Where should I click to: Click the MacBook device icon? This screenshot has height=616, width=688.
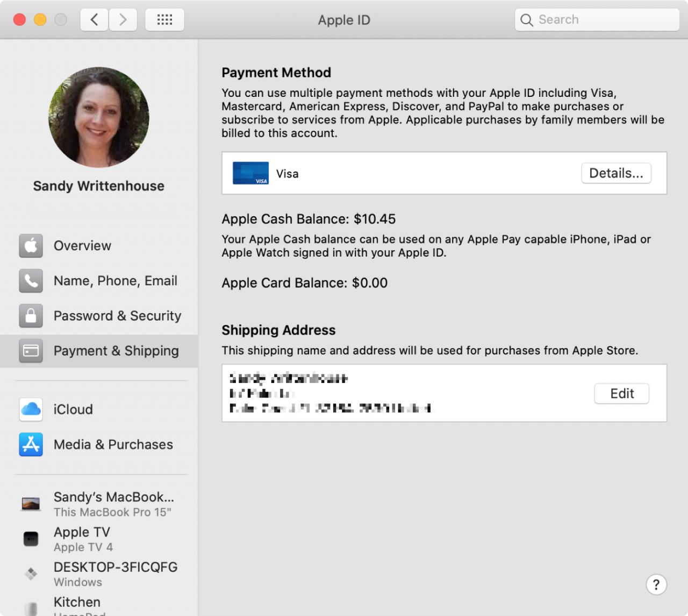31,504
